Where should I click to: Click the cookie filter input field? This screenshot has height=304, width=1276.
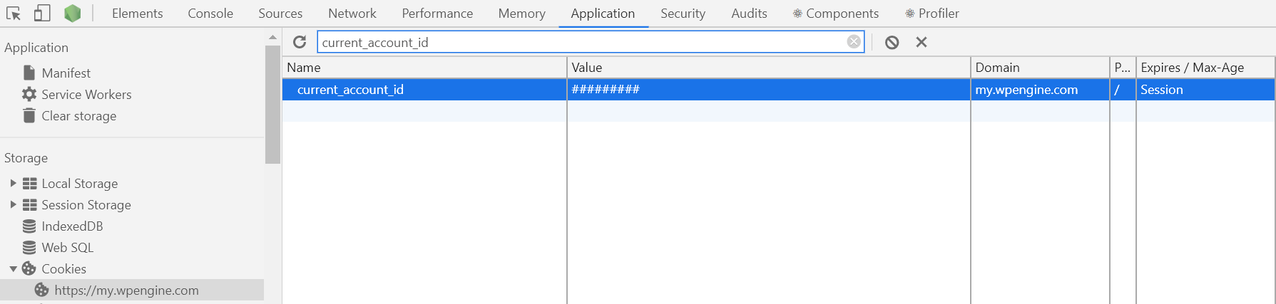pos(581,42)
